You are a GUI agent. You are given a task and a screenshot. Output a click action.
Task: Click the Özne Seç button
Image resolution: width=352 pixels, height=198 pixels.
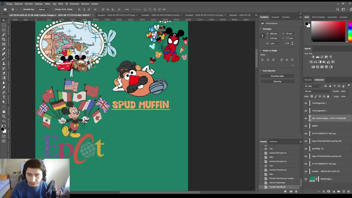(x=277, y=81)
